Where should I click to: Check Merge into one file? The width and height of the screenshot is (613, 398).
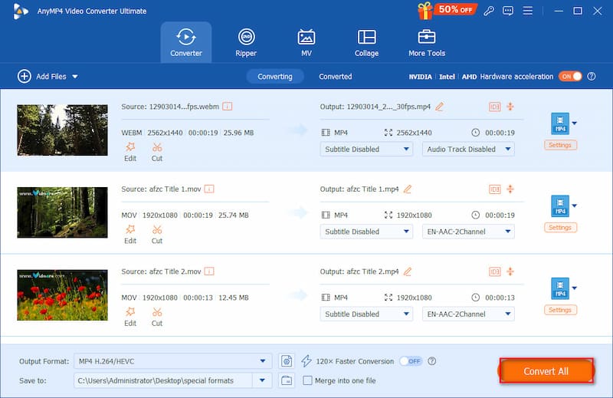point(308,380)
